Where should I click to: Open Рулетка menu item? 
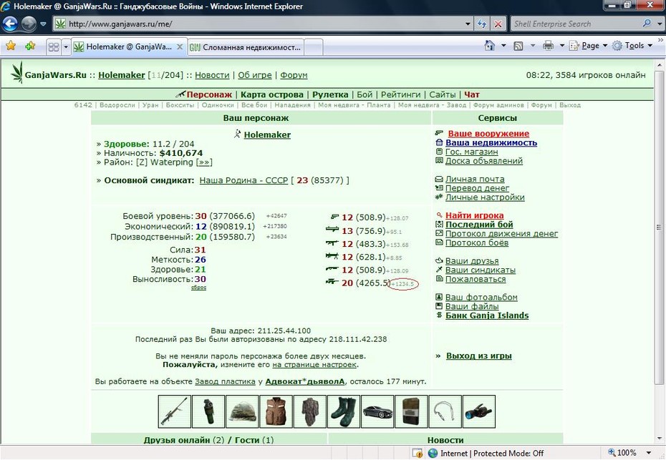(330, 94)
